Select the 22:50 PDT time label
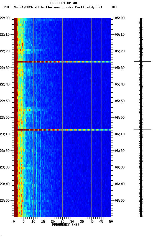 click(x=5, y=101)
